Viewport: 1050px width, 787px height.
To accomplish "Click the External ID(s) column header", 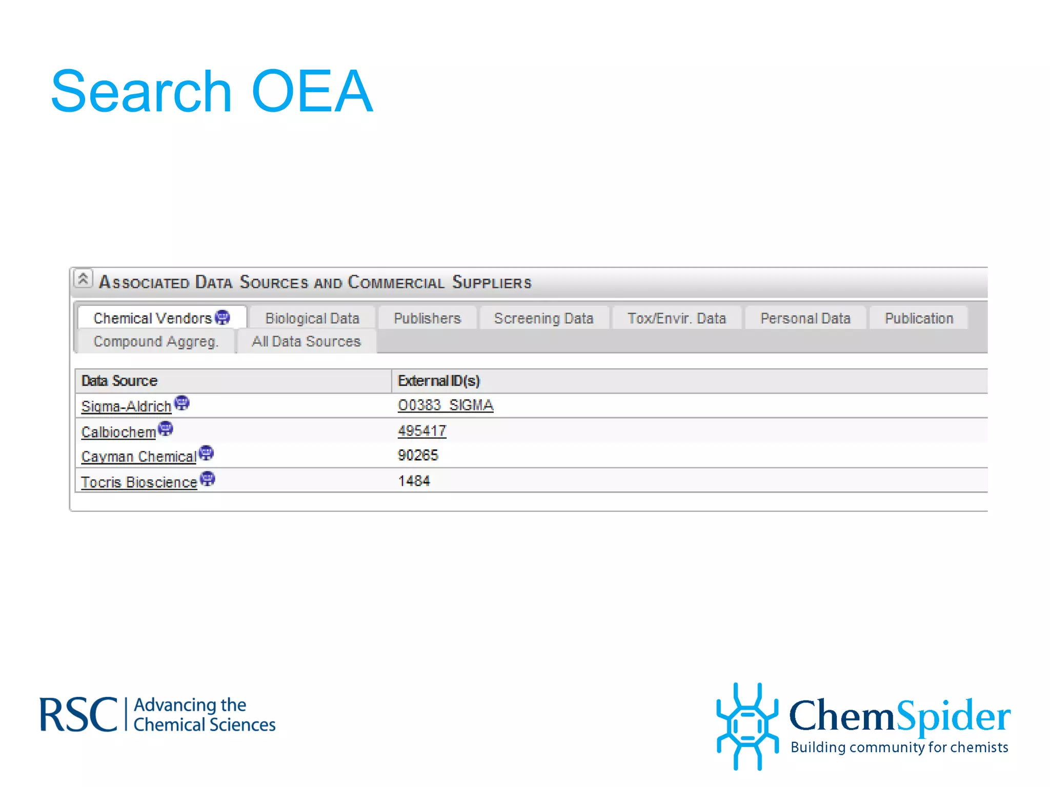I will click(x=690, y=381).
